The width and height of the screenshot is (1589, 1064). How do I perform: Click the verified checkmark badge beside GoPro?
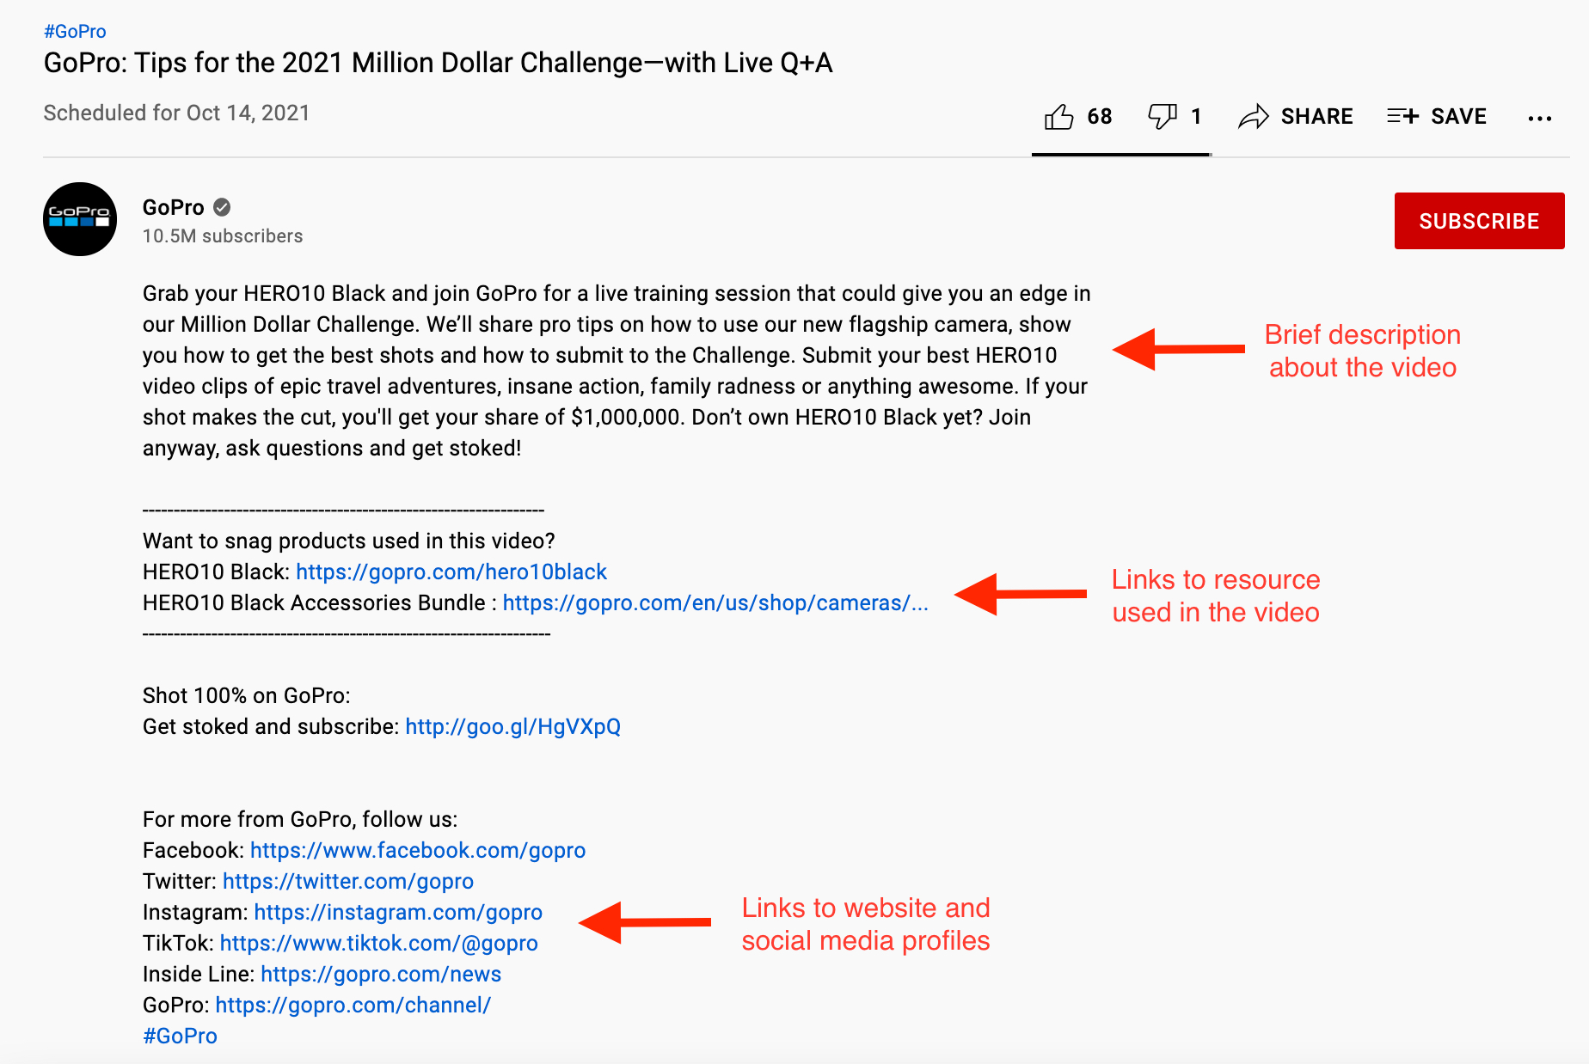(x=222, y=207)
